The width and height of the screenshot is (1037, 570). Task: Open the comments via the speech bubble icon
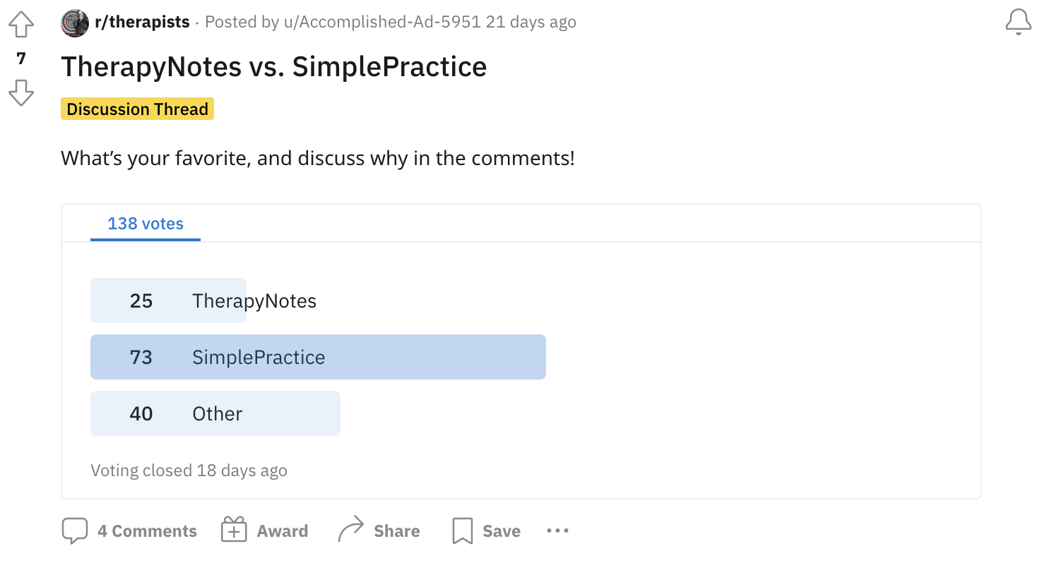coord(75,530)
